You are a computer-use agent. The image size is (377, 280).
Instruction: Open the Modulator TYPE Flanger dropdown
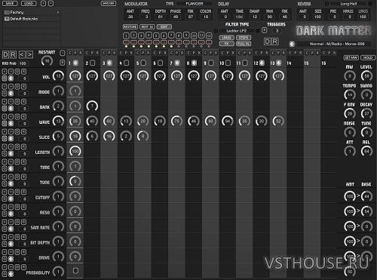pos(195,4)
